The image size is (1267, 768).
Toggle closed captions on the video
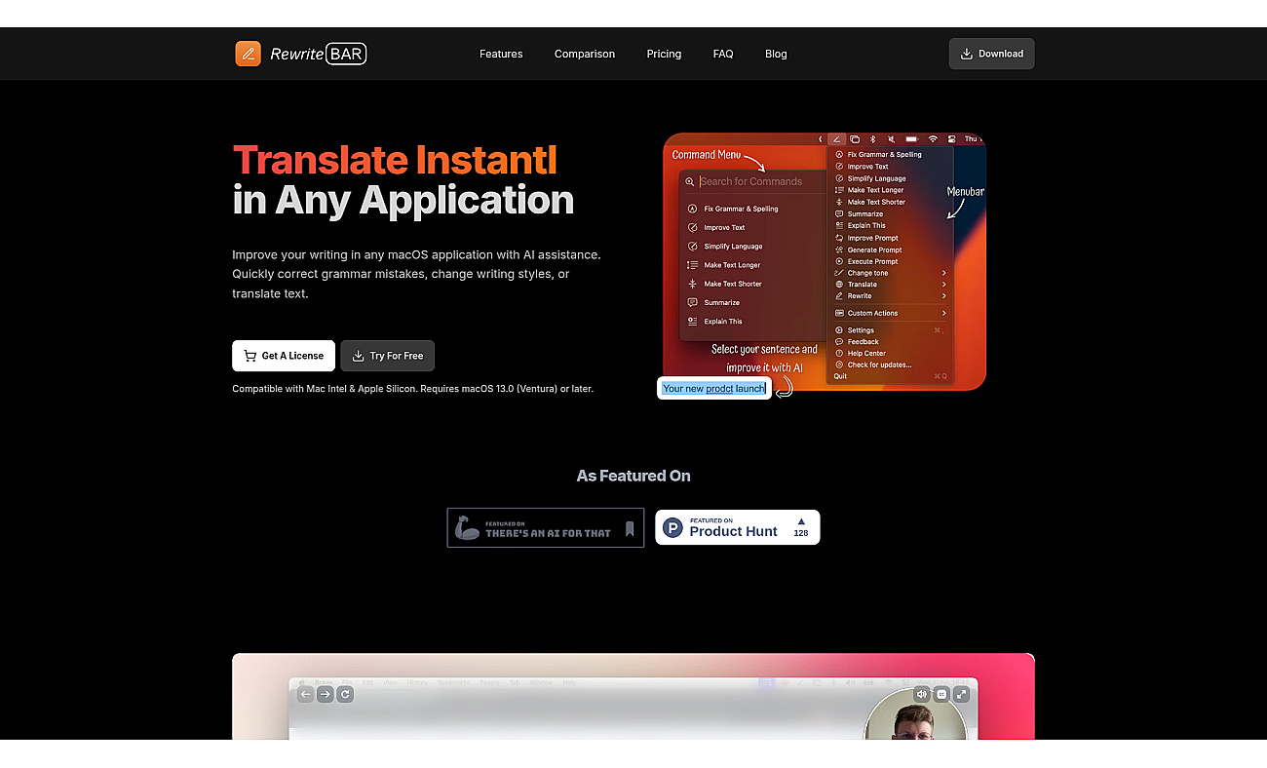[x=941, y=694]
